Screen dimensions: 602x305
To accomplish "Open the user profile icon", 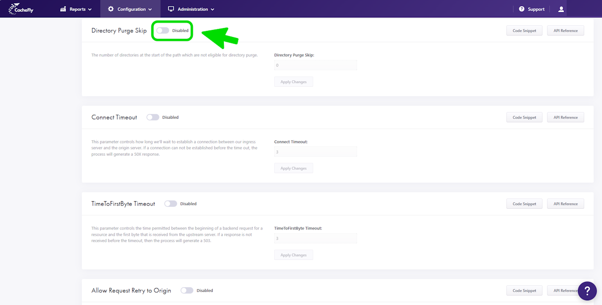I will tap(561, 9).
